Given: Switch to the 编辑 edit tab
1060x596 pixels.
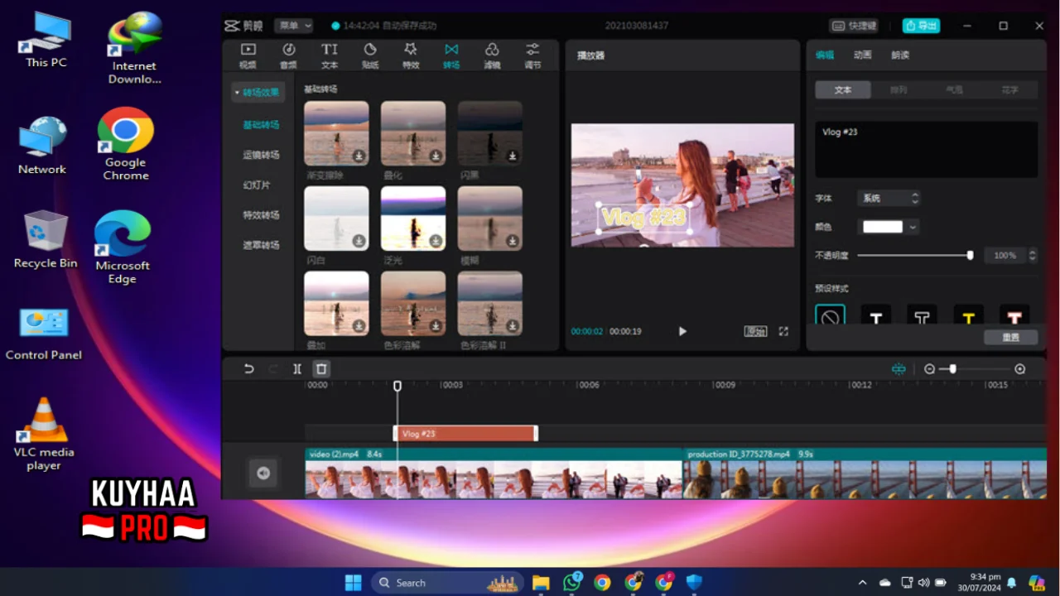Looking at the screenshot, I should point(825,55).
